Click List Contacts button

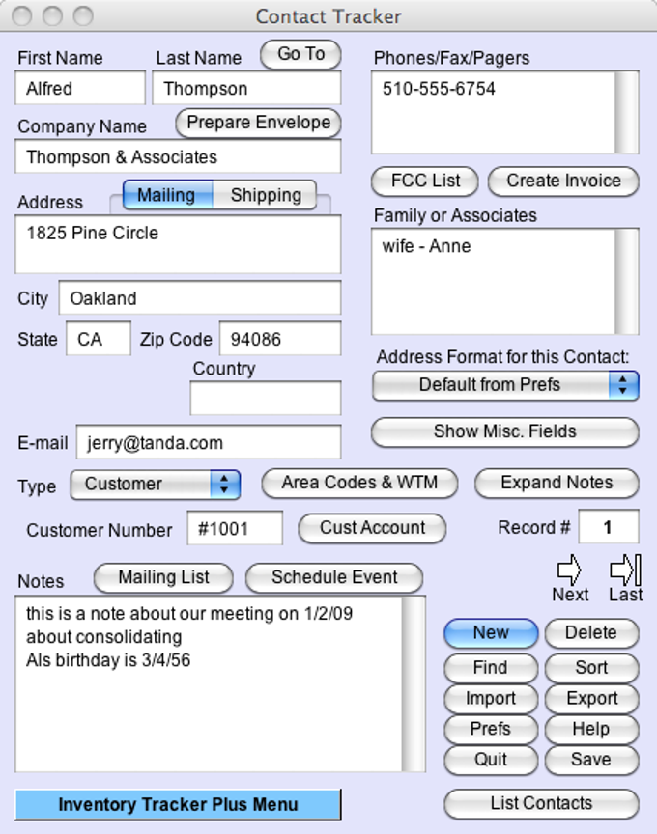pyautogui.click(x=541, y=804)
